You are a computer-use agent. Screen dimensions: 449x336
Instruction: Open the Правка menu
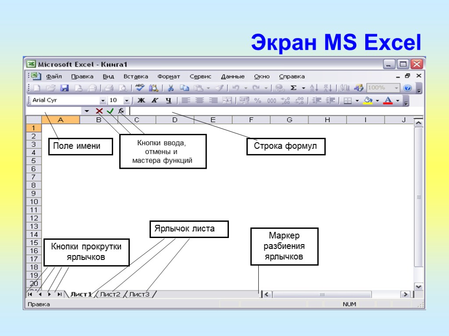click(82, 77)
